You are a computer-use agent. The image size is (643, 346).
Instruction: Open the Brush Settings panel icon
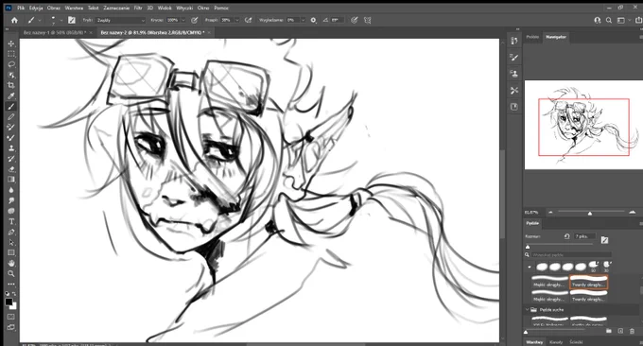[x=514, y=58]
